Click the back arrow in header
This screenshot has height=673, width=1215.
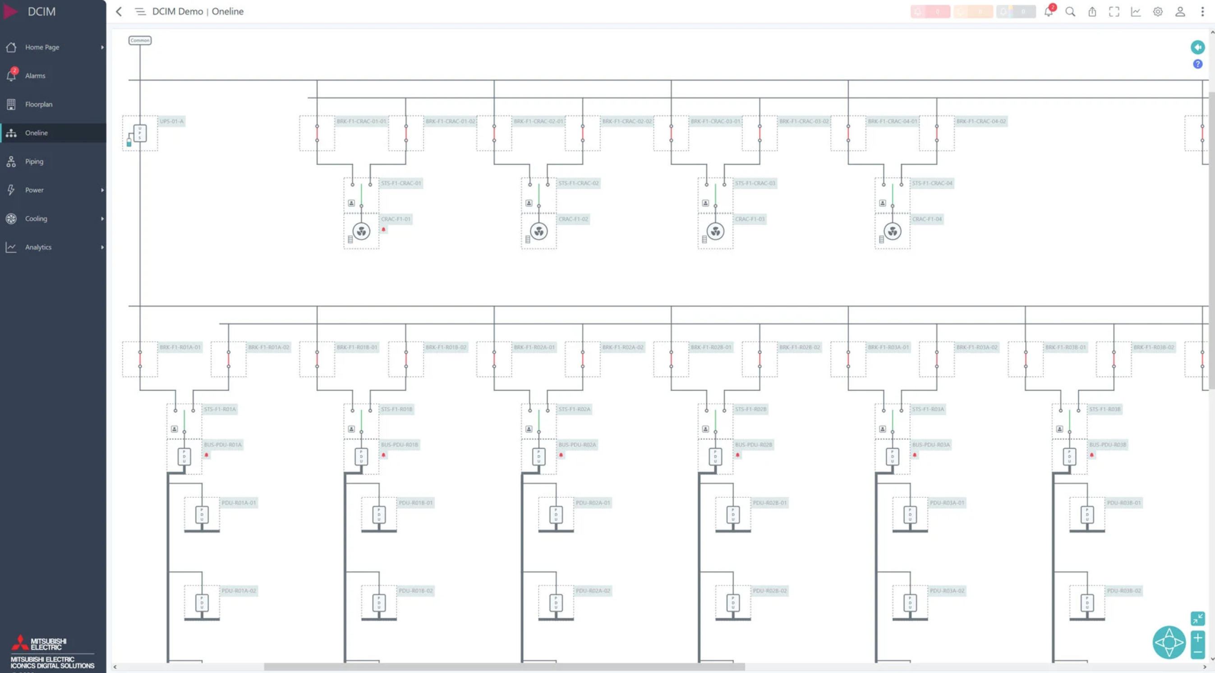tap(120, 11)
